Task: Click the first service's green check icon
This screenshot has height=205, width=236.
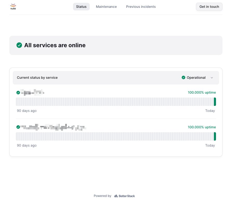Action: 18,92
